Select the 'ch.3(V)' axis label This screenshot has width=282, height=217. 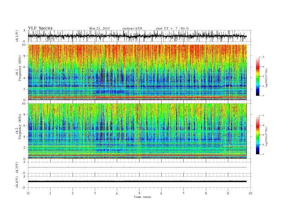[x=17, y=168]
